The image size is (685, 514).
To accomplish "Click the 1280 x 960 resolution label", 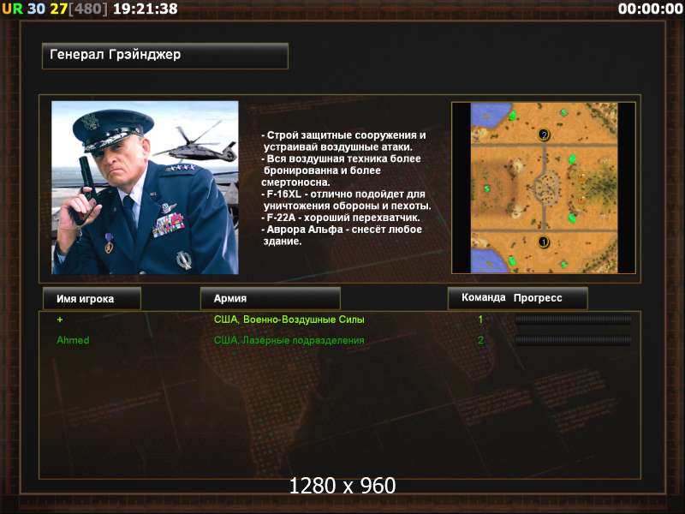I will click(x=342, y=486).
